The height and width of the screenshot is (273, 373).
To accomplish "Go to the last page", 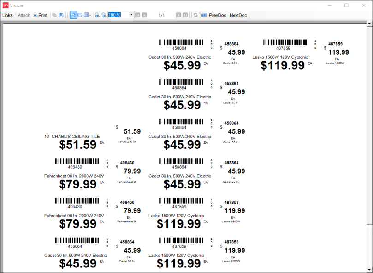I will [185, 15].
